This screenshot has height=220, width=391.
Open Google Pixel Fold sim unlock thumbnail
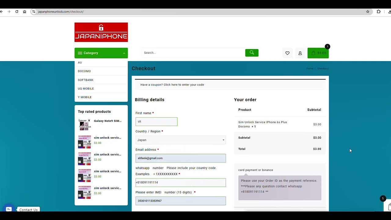point(85,159)
